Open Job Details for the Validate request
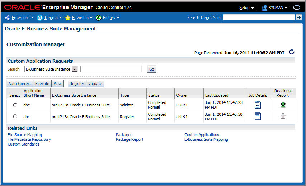This screenshot has width=306, height=186. [258, 105]
